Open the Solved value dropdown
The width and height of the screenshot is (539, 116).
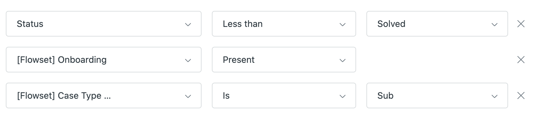point(437,24)
